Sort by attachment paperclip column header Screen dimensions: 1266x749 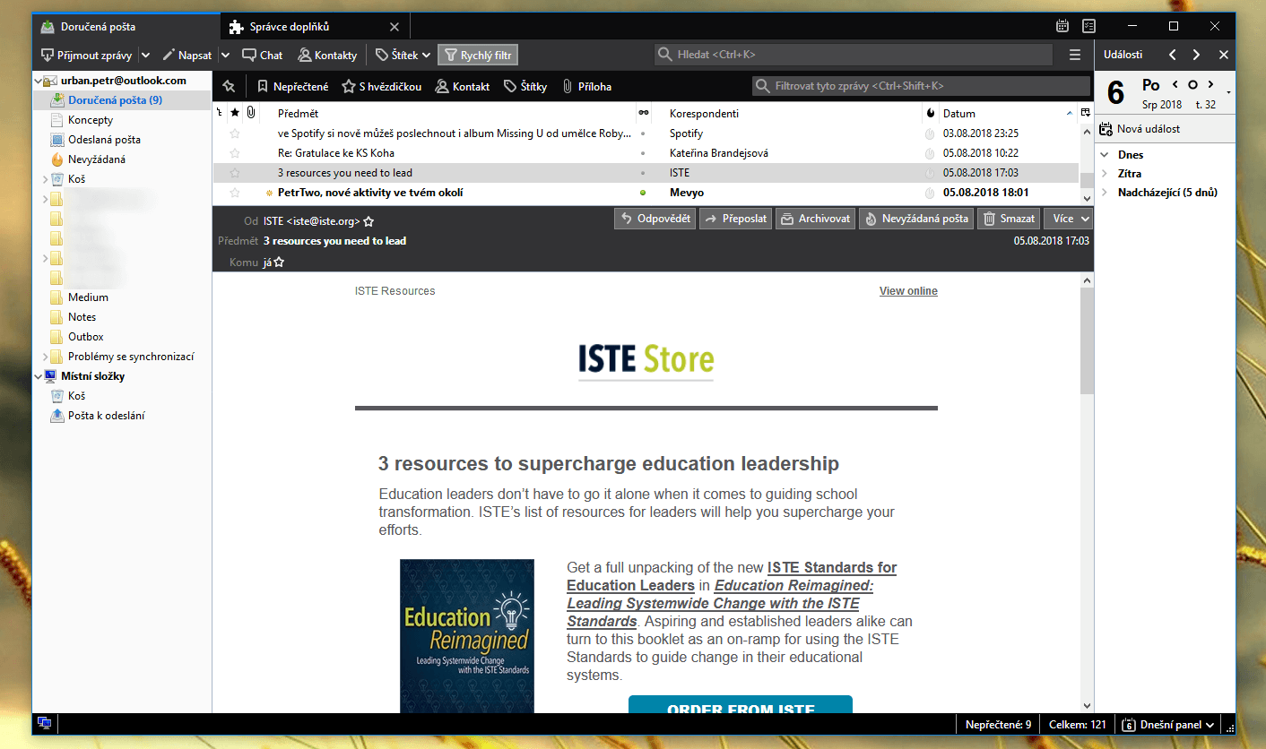click(x=251, y=113)
